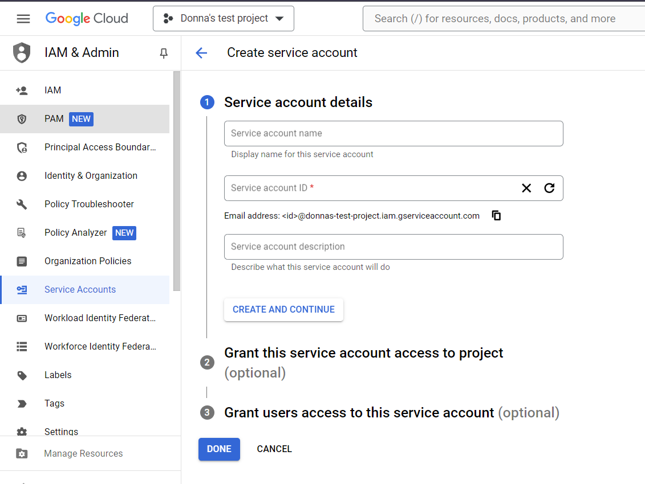Focus the Service account ID field
This screenshot has width=645, height=484.
click(x=394, y=188)
